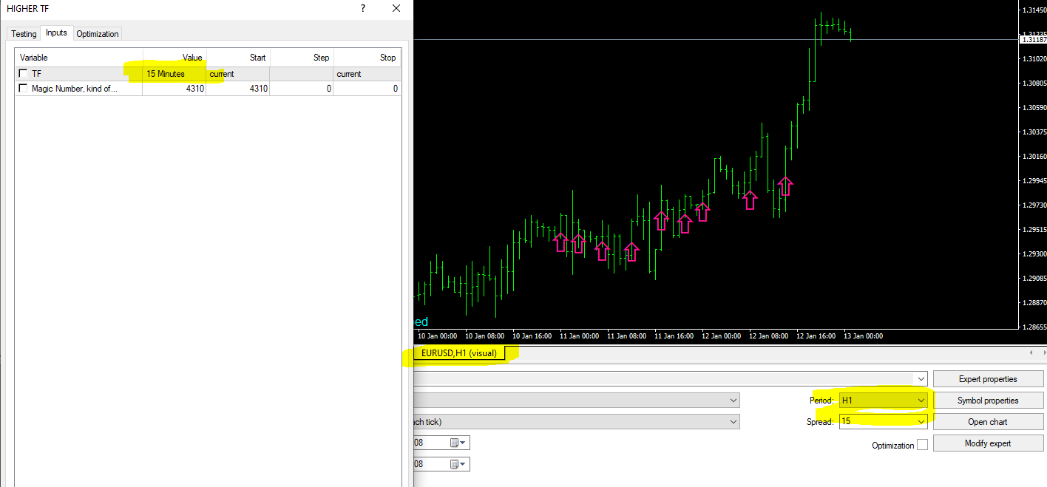Image resolution: width=1047 pixels, height=487 pixels.
Task: Click the 1.28655 price axis label
Action: point(1034,327)
